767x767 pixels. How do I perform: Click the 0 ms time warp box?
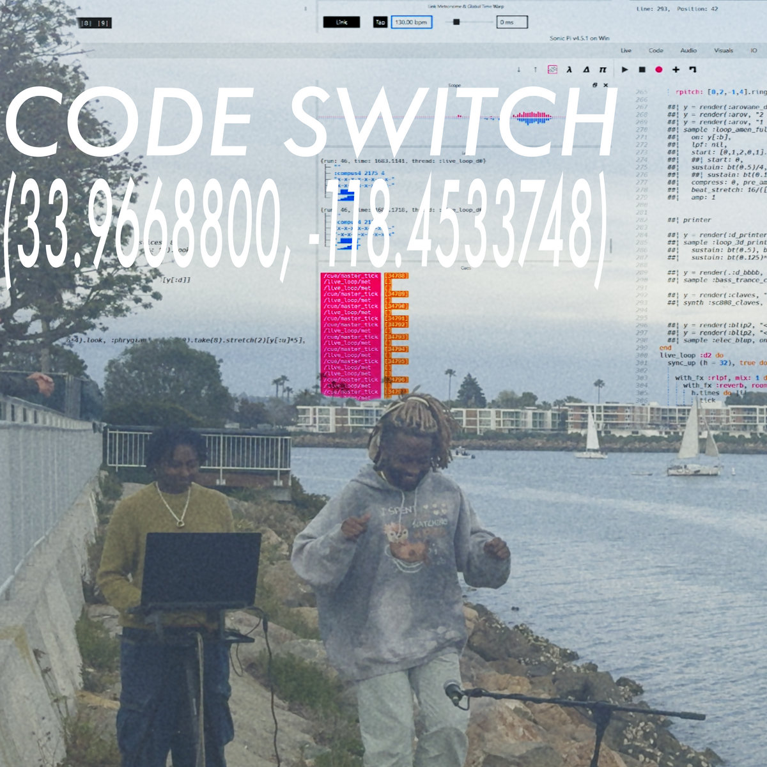[x=512, y=22]
